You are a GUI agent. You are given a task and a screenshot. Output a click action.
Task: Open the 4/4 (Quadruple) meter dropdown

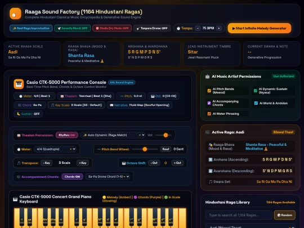(55, 149)
